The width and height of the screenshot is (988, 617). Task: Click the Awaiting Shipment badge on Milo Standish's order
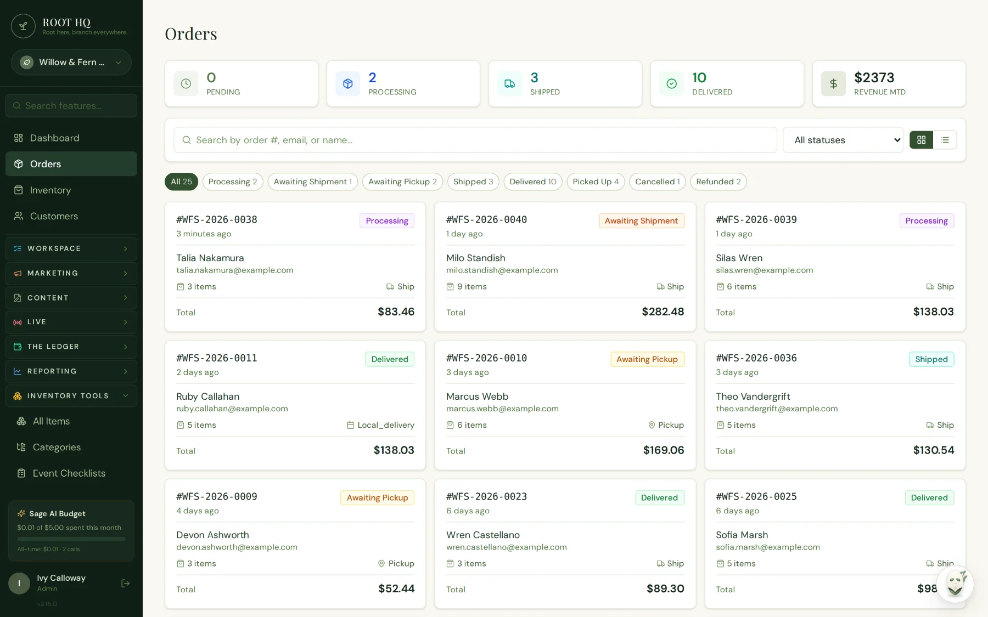[641, 221]
